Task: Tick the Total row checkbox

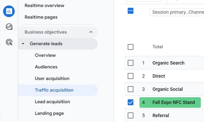Action: [x=131, y=47]
